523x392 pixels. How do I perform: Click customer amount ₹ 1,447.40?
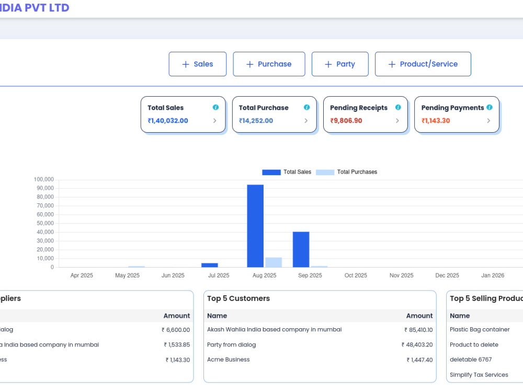tap(419, 360)
